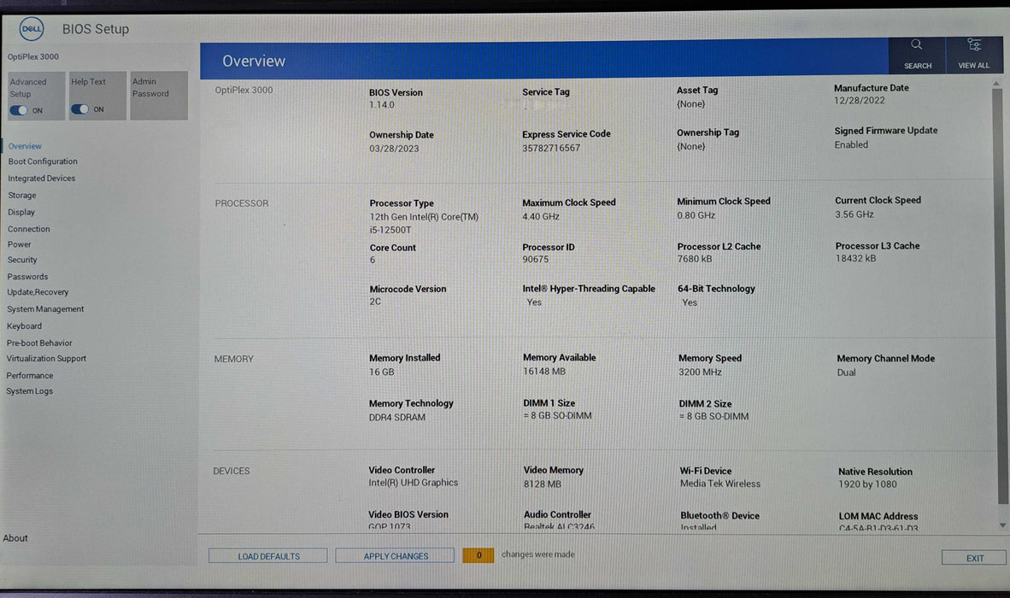Click processor type i5-12500T text
This screenshot has height=598, width=1010.
(390, 230)
